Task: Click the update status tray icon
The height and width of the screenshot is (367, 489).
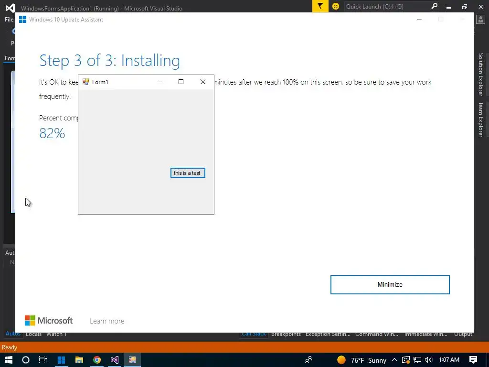Action: click(406, 360)
